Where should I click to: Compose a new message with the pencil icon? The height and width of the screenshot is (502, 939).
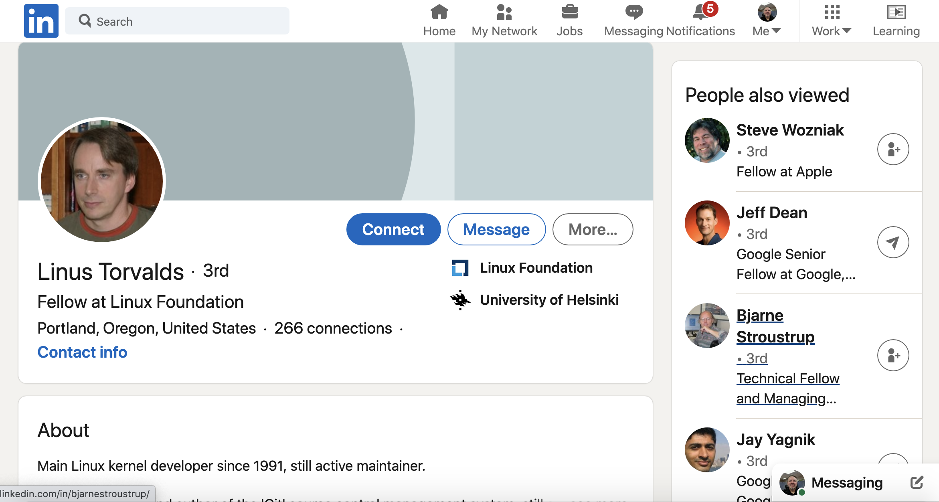coord(917,482)
